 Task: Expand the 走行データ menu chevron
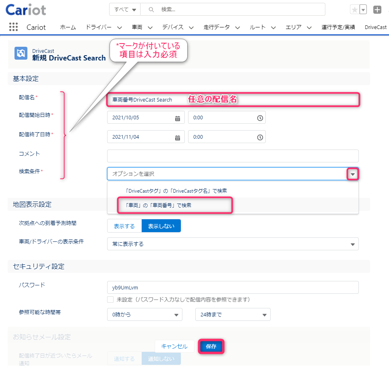(x=238, y=27)
